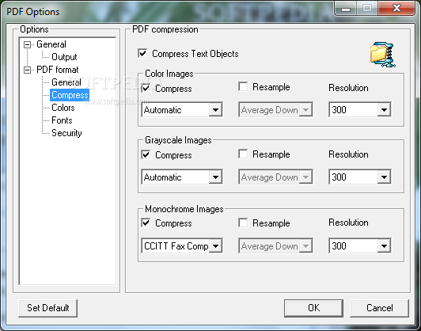421x331 pixels.
Task: Select General under PDF format
Action: point(66,82)
